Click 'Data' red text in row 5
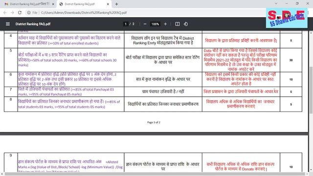This screenshot has height=176, width=313. [207, 51]
